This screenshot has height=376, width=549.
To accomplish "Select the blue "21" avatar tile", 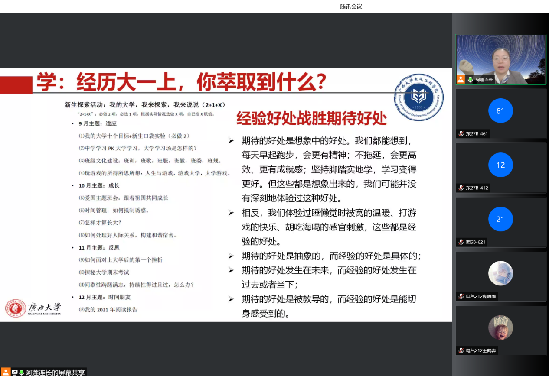I will coord(500,219).
